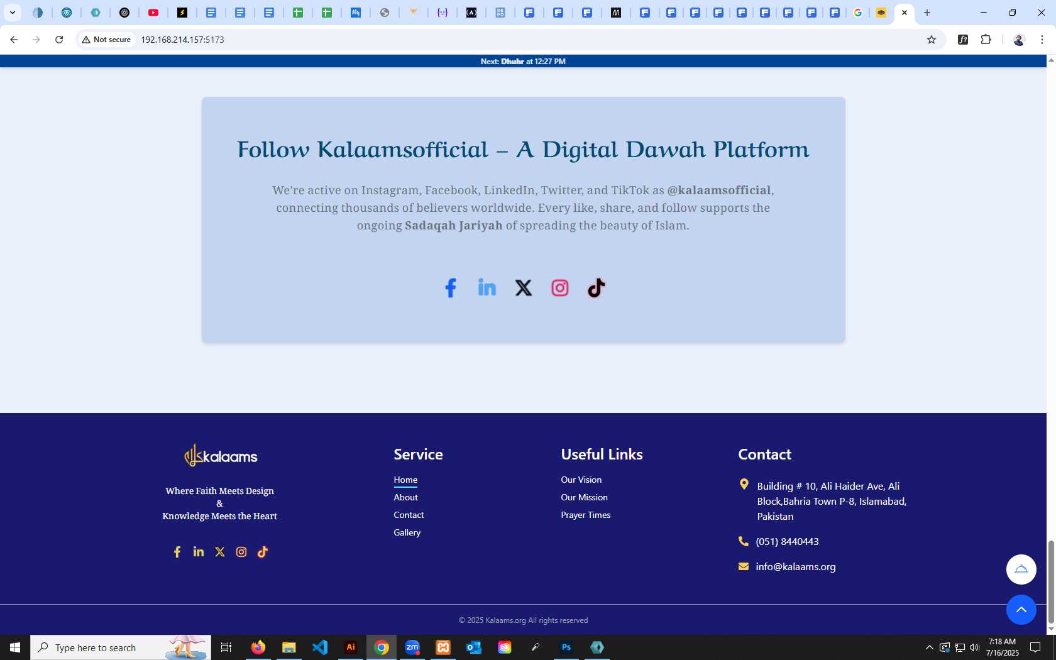Open the Contact link under Service
The width and height of the screenshot is (1056, 660).
point(409,515)
